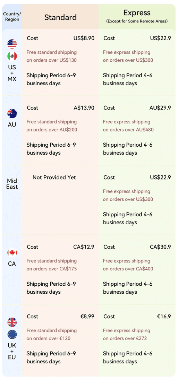178x380 pixels.
Task: Click the €16.9 express cost value
Action: pyautogui.click(x=164, y=317)
